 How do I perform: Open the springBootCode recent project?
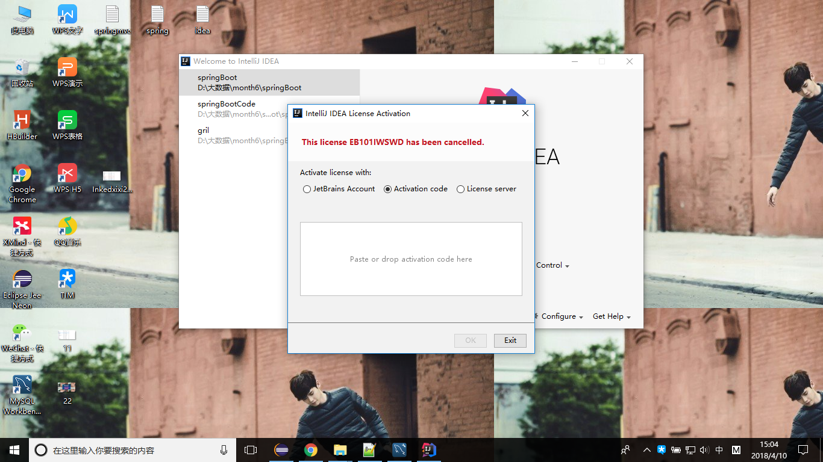(269, 109)
